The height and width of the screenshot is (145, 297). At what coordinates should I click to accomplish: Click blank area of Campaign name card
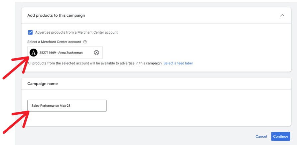coord(200,110)
